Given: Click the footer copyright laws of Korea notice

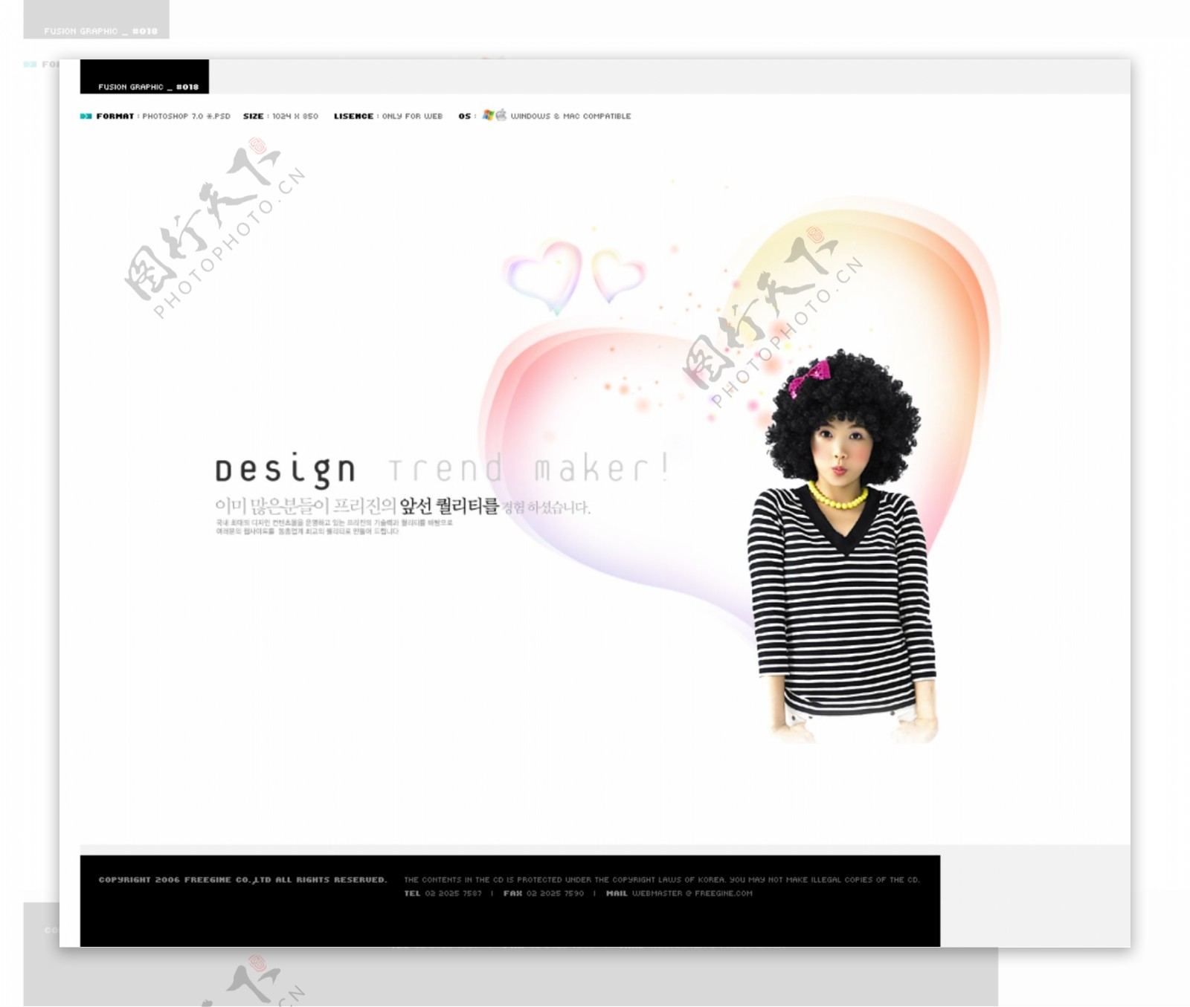Looking at the screenshot, I should pos(662,880).
